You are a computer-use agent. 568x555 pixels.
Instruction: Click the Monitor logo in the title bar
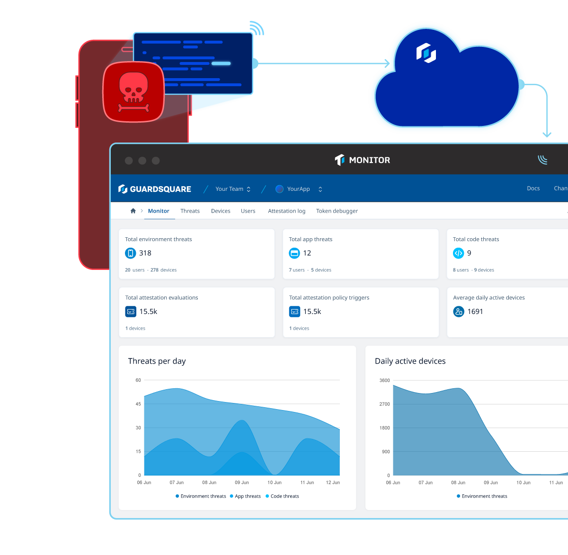363,160
